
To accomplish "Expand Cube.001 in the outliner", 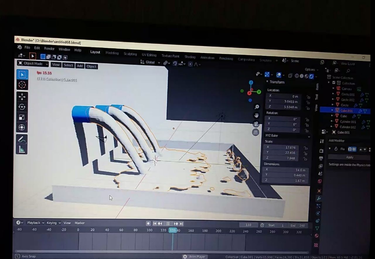I will 332,110.
